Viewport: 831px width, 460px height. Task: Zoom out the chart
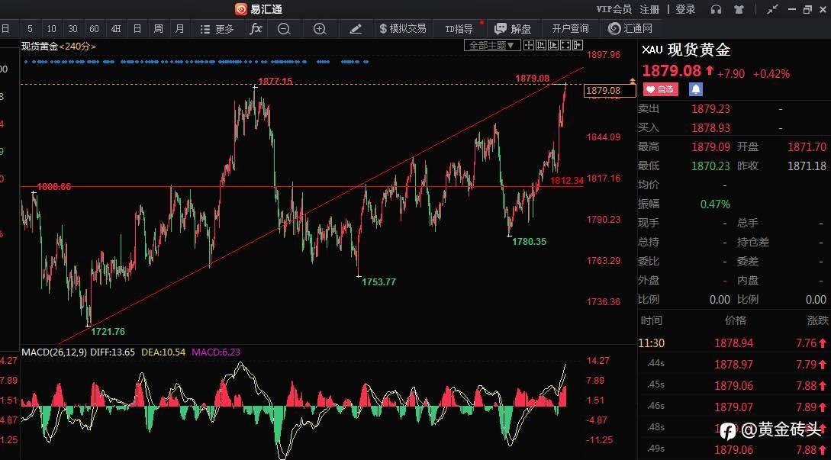pos(284,29)
